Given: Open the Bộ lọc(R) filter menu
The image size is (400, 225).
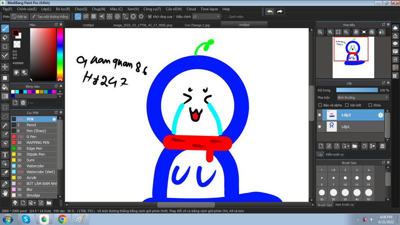Looking at the screenshot, I should (63, 9).
